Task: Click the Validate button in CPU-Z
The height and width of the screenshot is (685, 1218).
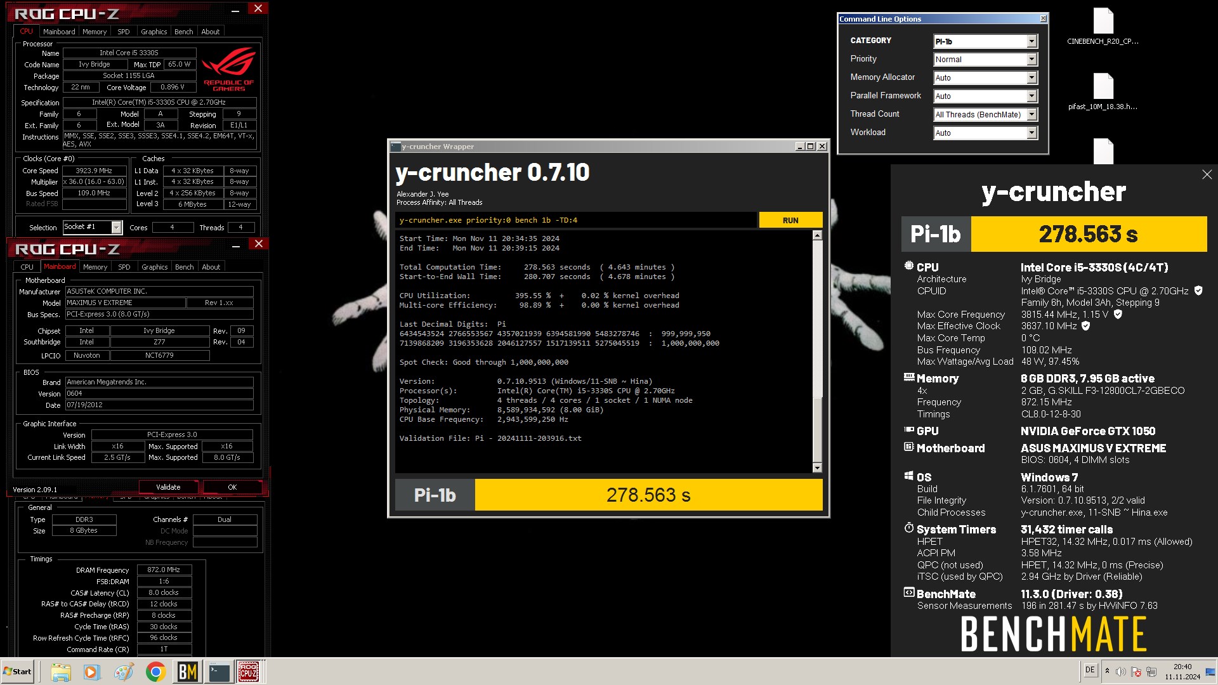Action: (168, 487)
